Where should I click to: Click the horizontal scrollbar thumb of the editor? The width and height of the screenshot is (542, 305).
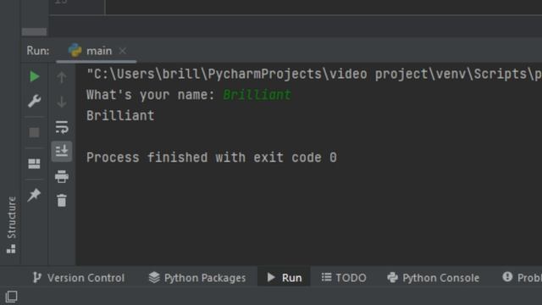34,32
